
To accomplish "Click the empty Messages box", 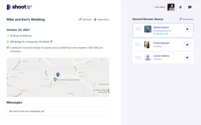I will [58, 111].
